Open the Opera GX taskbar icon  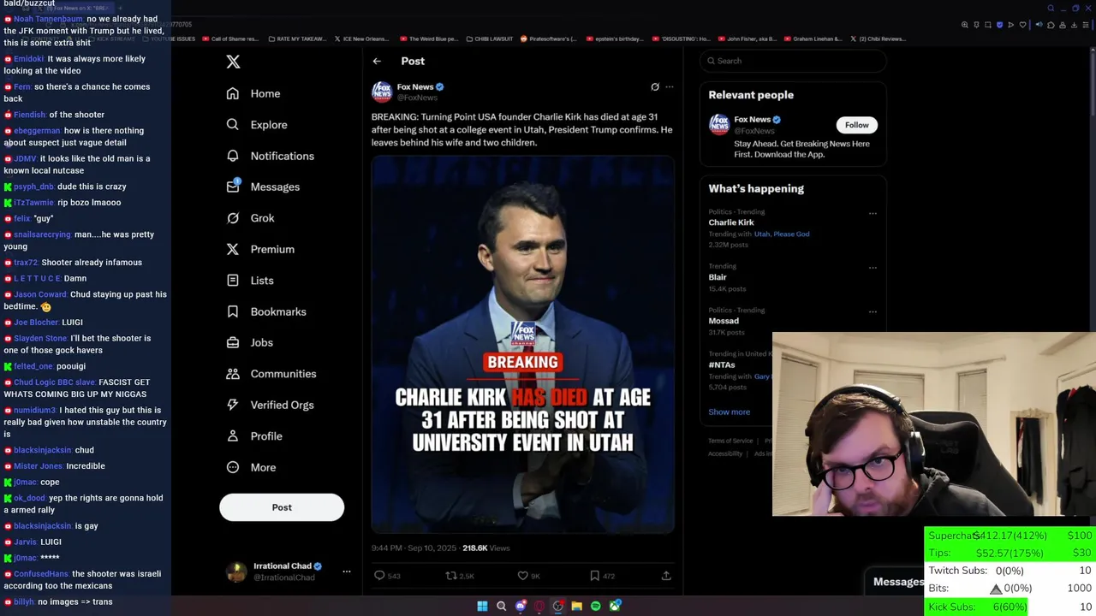(539, 606)
